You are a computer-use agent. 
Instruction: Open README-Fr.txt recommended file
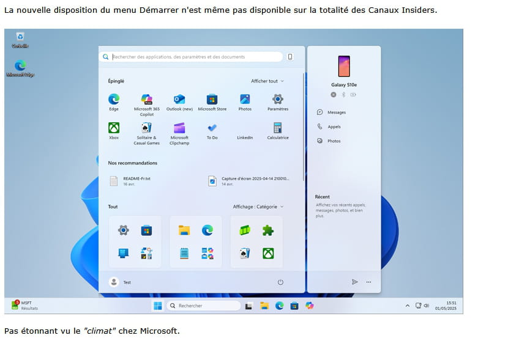click(x=130, y=181)
